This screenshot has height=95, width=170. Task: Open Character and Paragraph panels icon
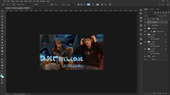tap(97, 4)
